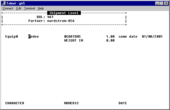
Task: Click the date field 01/08/2001
Action: 152,37
